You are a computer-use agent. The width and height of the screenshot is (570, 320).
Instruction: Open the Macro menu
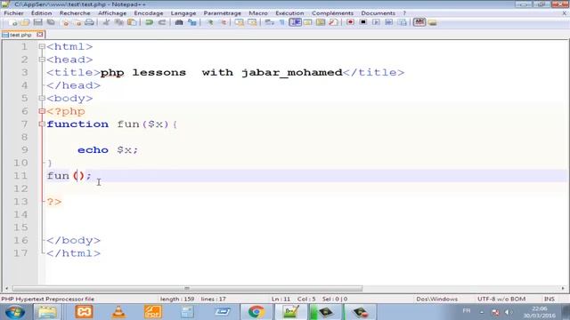(x=258, y=13)
